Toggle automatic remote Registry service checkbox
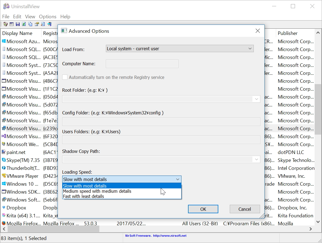 (x=65, y=77)
